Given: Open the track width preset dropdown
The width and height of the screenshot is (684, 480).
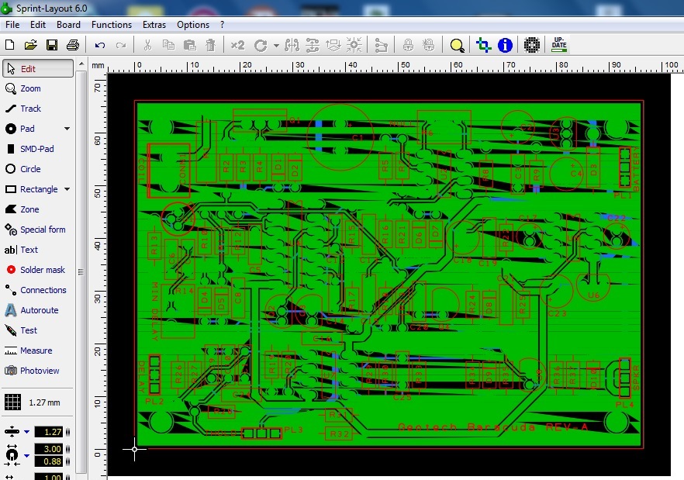Looking at the screenshot, I should click(x=26, y=432).
